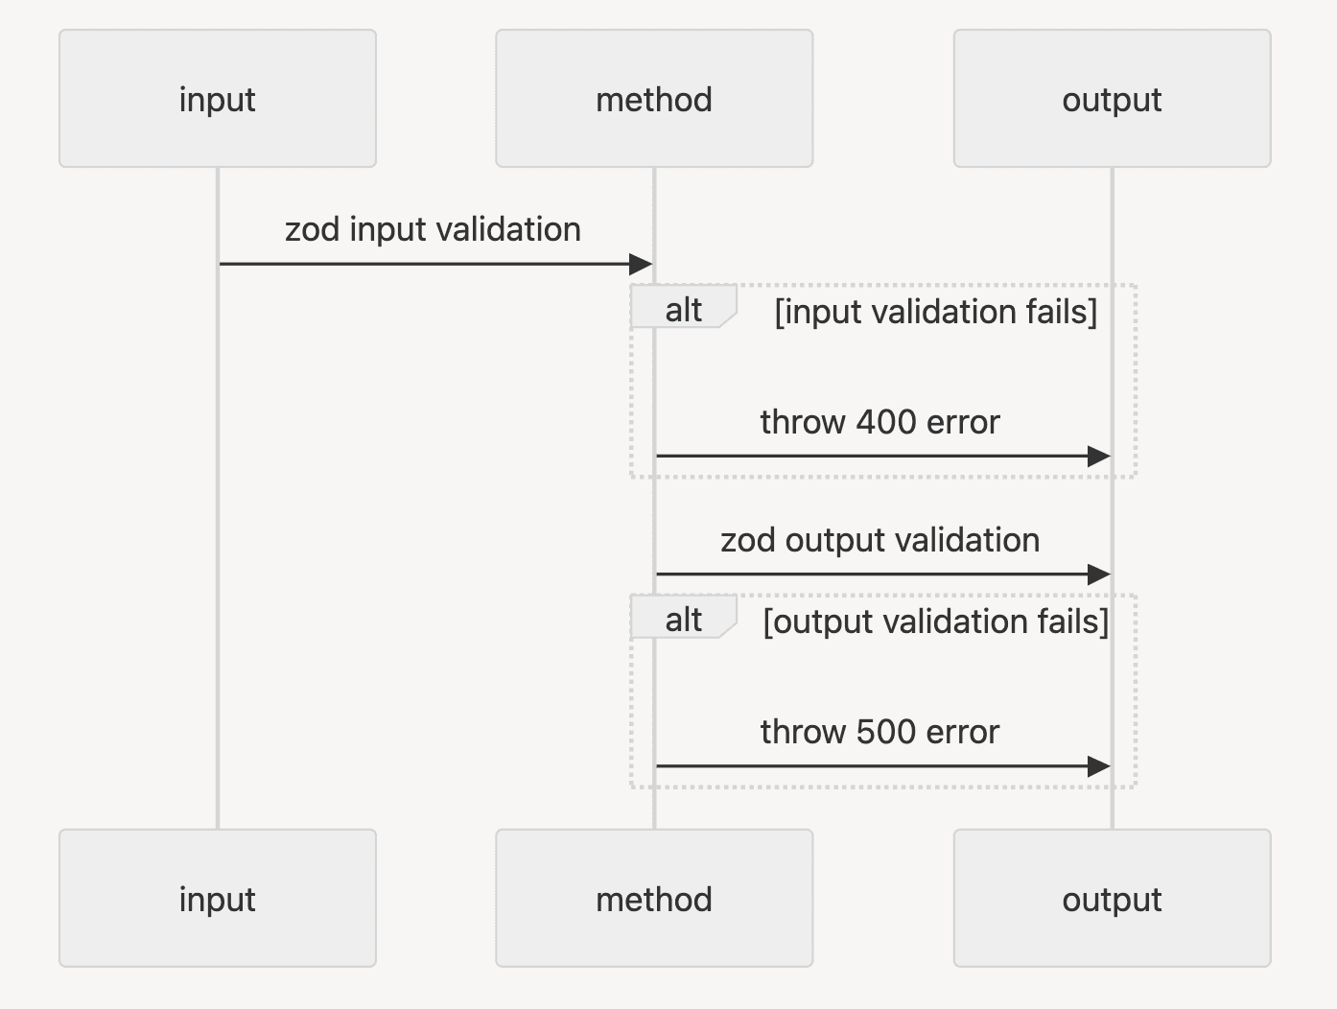Click the arrowhead under 'throw 400 error'

click(1098, 457)
